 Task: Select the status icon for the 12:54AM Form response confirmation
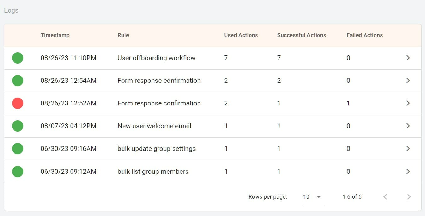(18, 81)
